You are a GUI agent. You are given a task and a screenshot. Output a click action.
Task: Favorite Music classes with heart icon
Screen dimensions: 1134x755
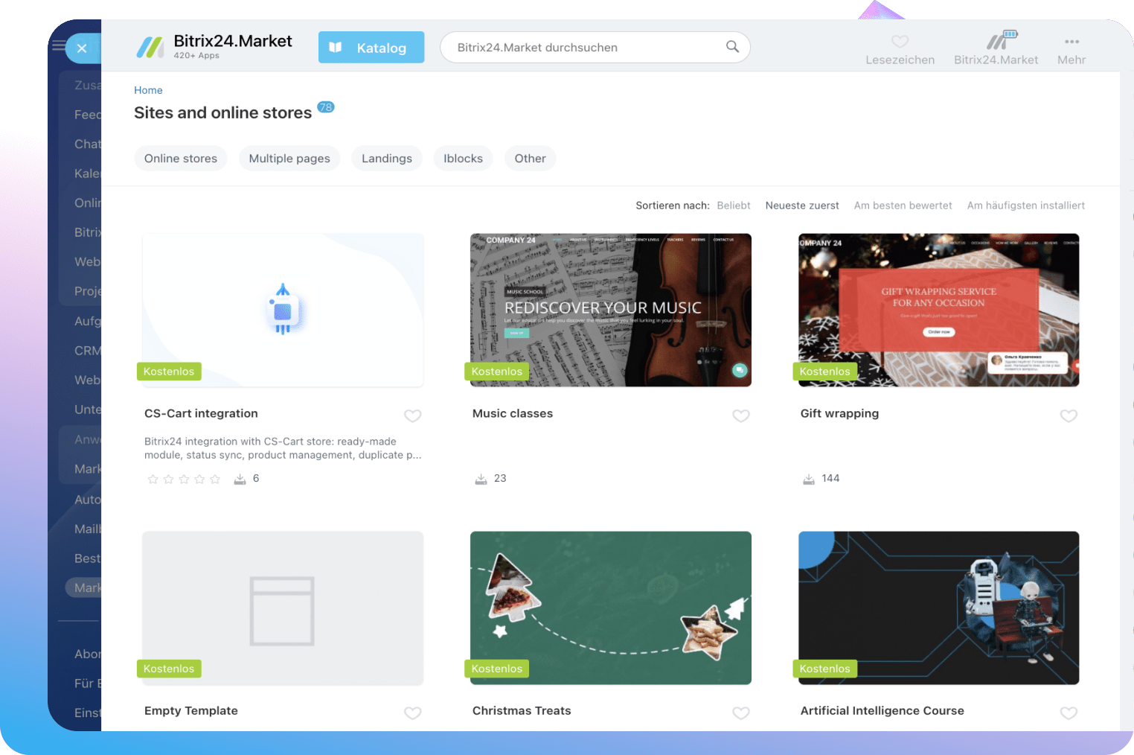[x=741, y=415]
